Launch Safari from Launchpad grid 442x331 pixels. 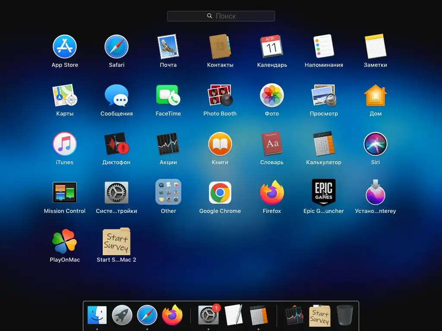click(117, 47)
